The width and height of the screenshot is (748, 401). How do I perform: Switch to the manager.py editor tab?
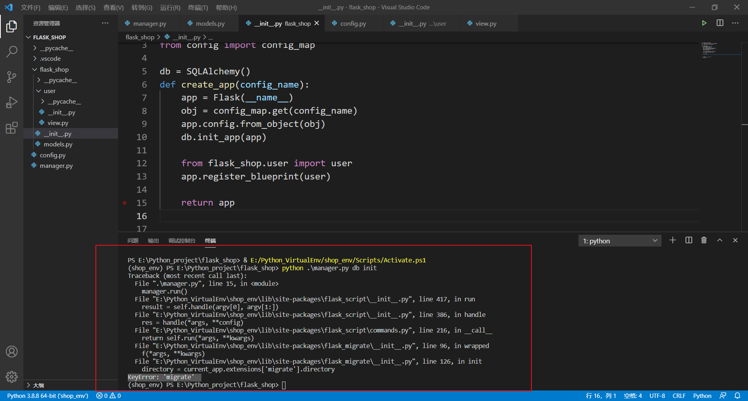149,23
